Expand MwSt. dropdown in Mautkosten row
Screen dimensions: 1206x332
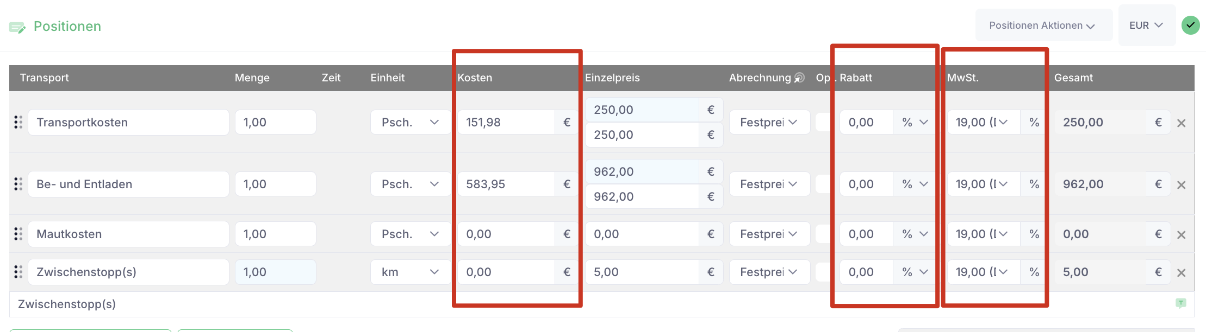984,234
